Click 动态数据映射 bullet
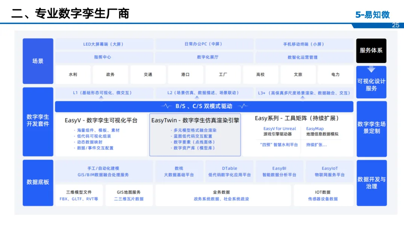The image size is (404, 227). click(88, 142)
